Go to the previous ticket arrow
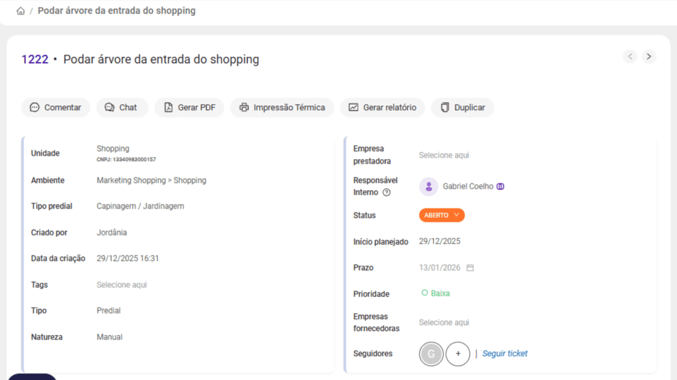The image size is (677, 380). [x=631, y=57]
